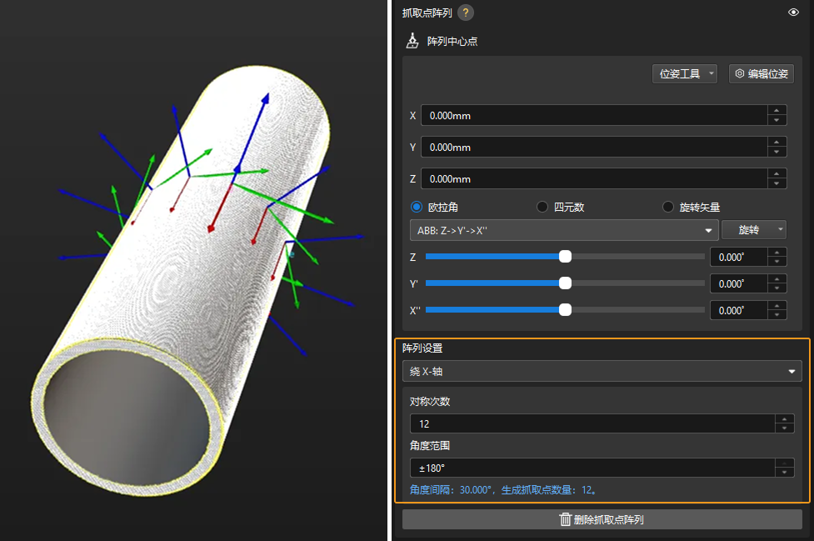Expand the 绕 X-轴 array axis dropdown
The height and width of the screenshot is (541, 814).
(x=602, y=371)
